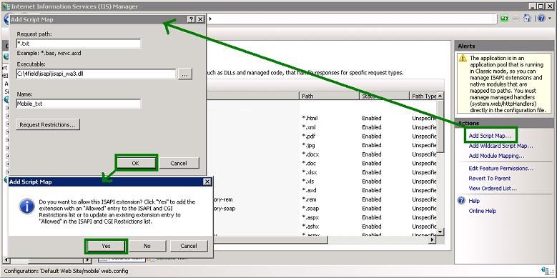The width and height of the screenshot is (557, 278).
Task: Click the yellow warning icon in Alerts
Action: tap(463, 58)
